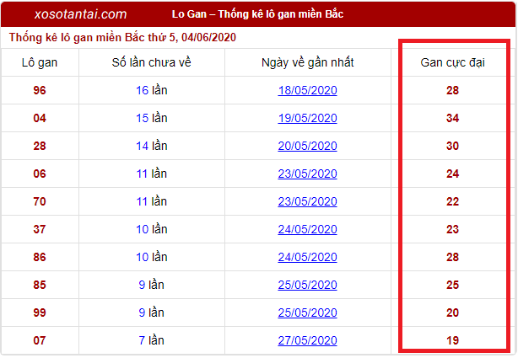Open the 24/05/2020 link in row 37
Viewport: 518px width, 358px height.
point(307,229)
